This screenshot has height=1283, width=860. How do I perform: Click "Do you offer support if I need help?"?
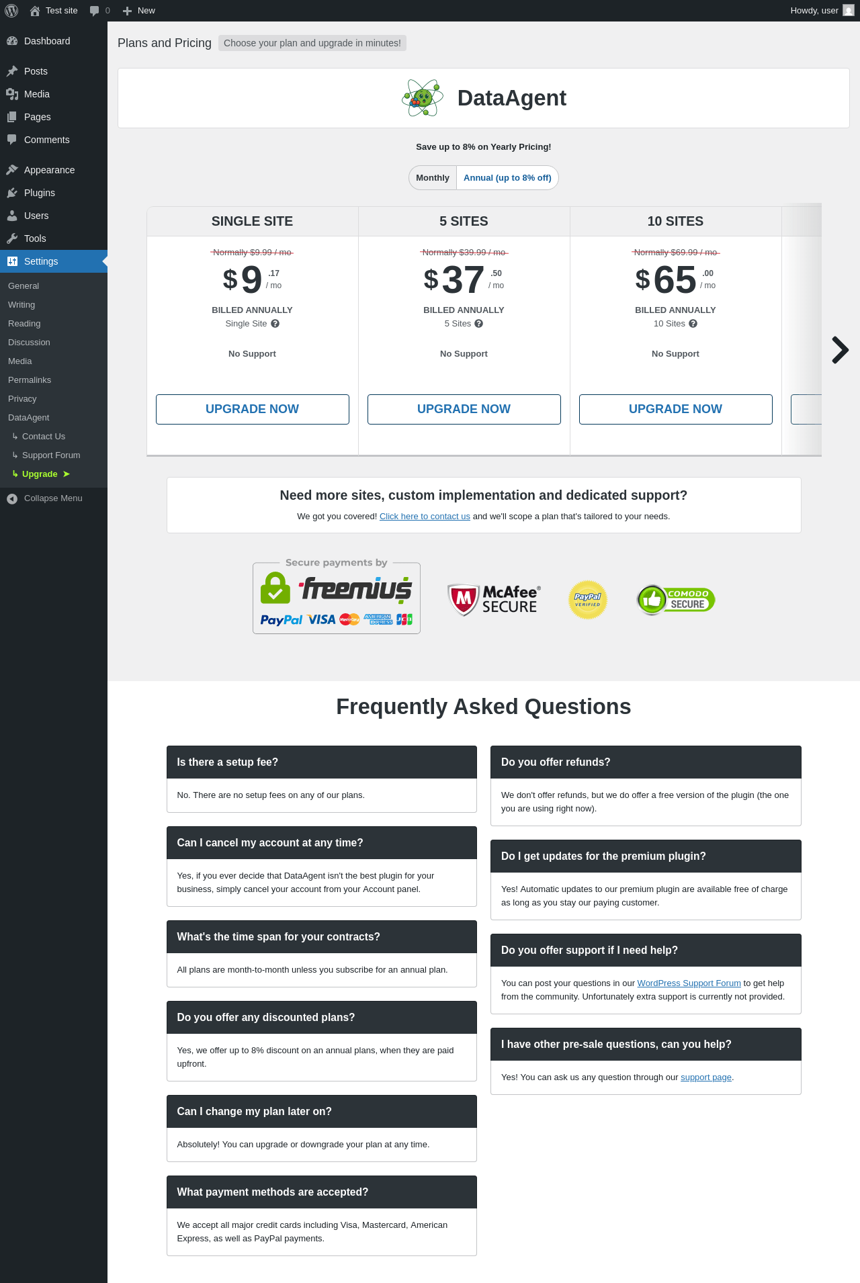[x=646, y=950]
